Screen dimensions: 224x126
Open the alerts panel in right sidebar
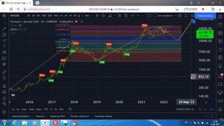click(220, 25)
